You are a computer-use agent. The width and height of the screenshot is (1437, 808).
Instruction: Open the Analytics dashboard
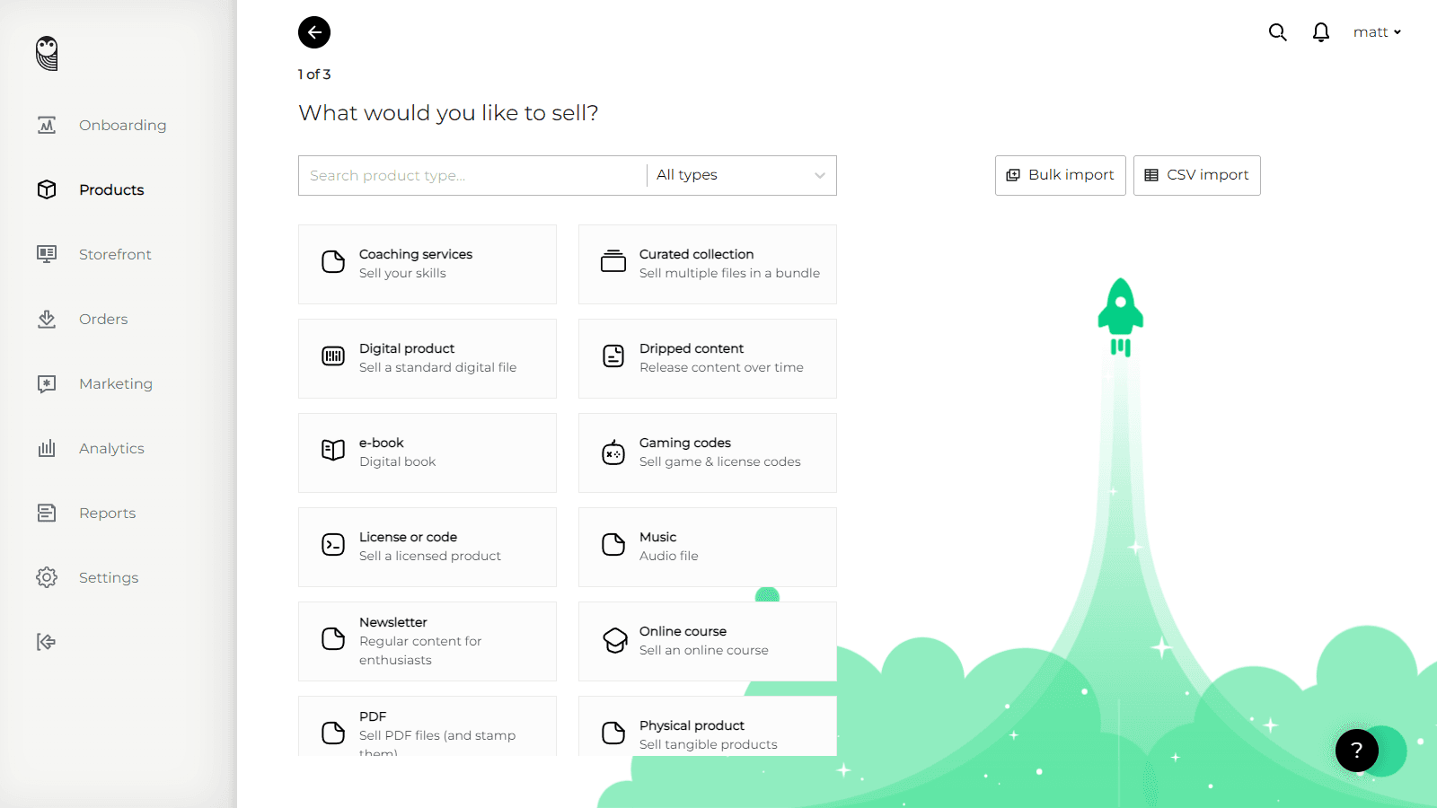pos(111,448)
